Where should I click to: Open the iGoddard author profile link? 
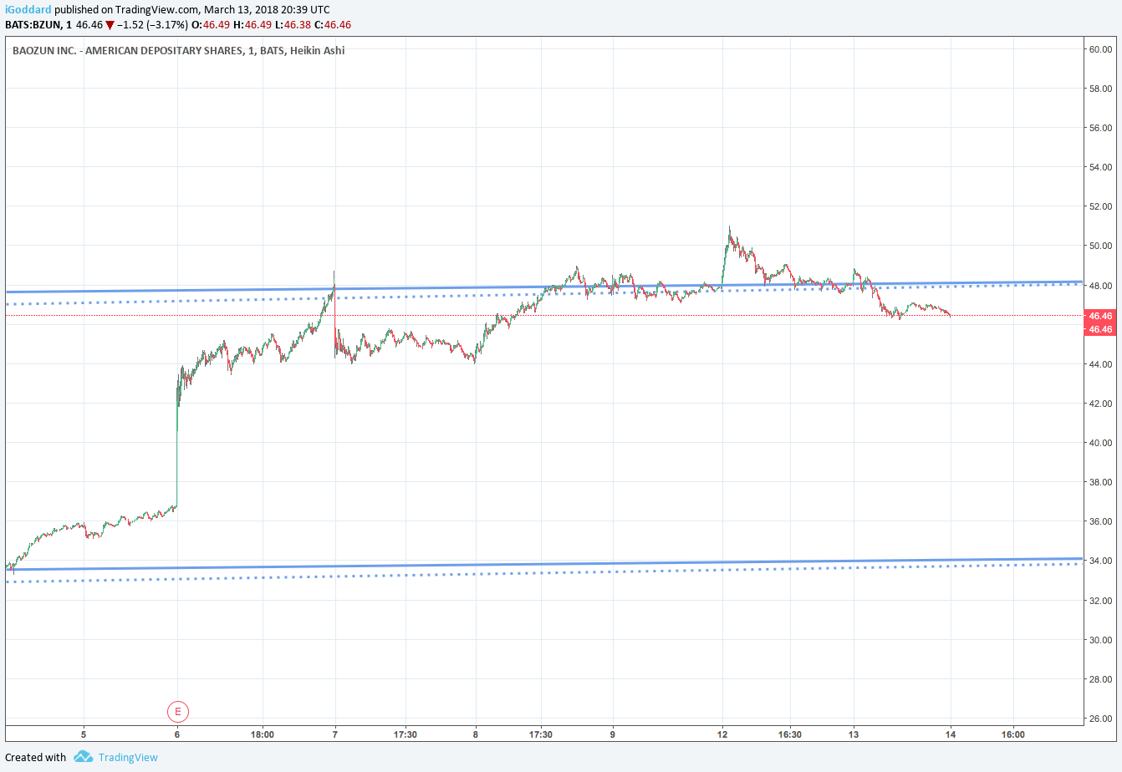(28, 10)
